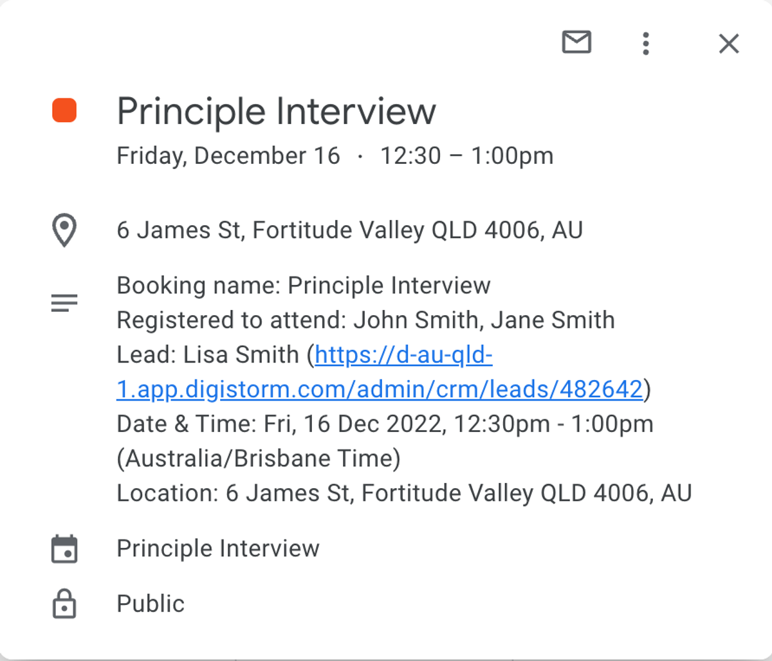Click the orange event color swatch
Screen dimensions: 772x661
[x=64, y=111]
